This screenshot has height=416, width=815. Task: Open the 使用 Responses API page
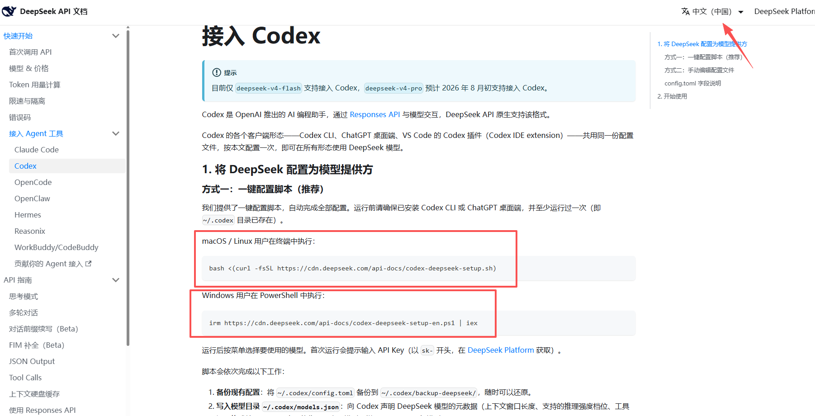[43, 410]
